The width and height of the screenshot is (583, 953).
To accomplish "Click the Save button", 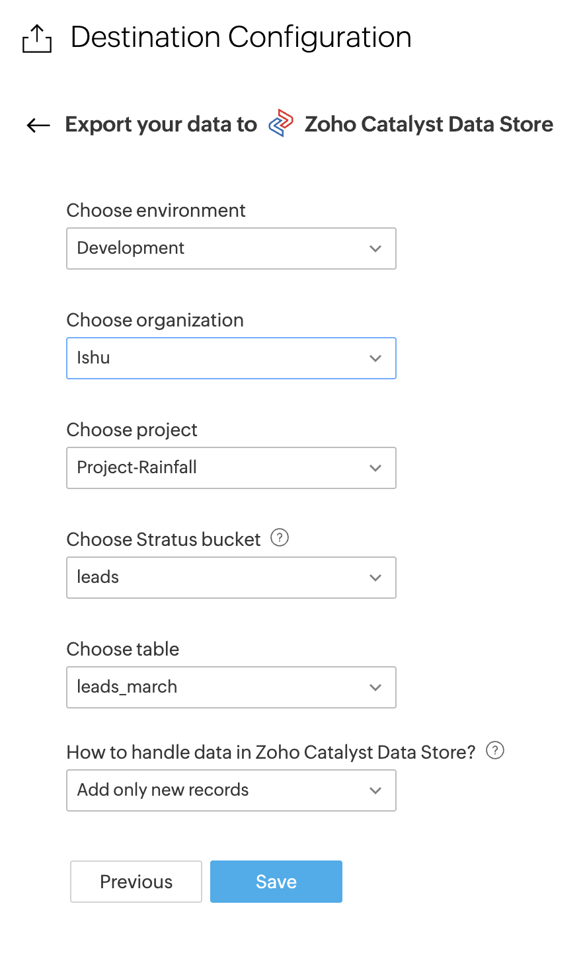I will point(276,882).
